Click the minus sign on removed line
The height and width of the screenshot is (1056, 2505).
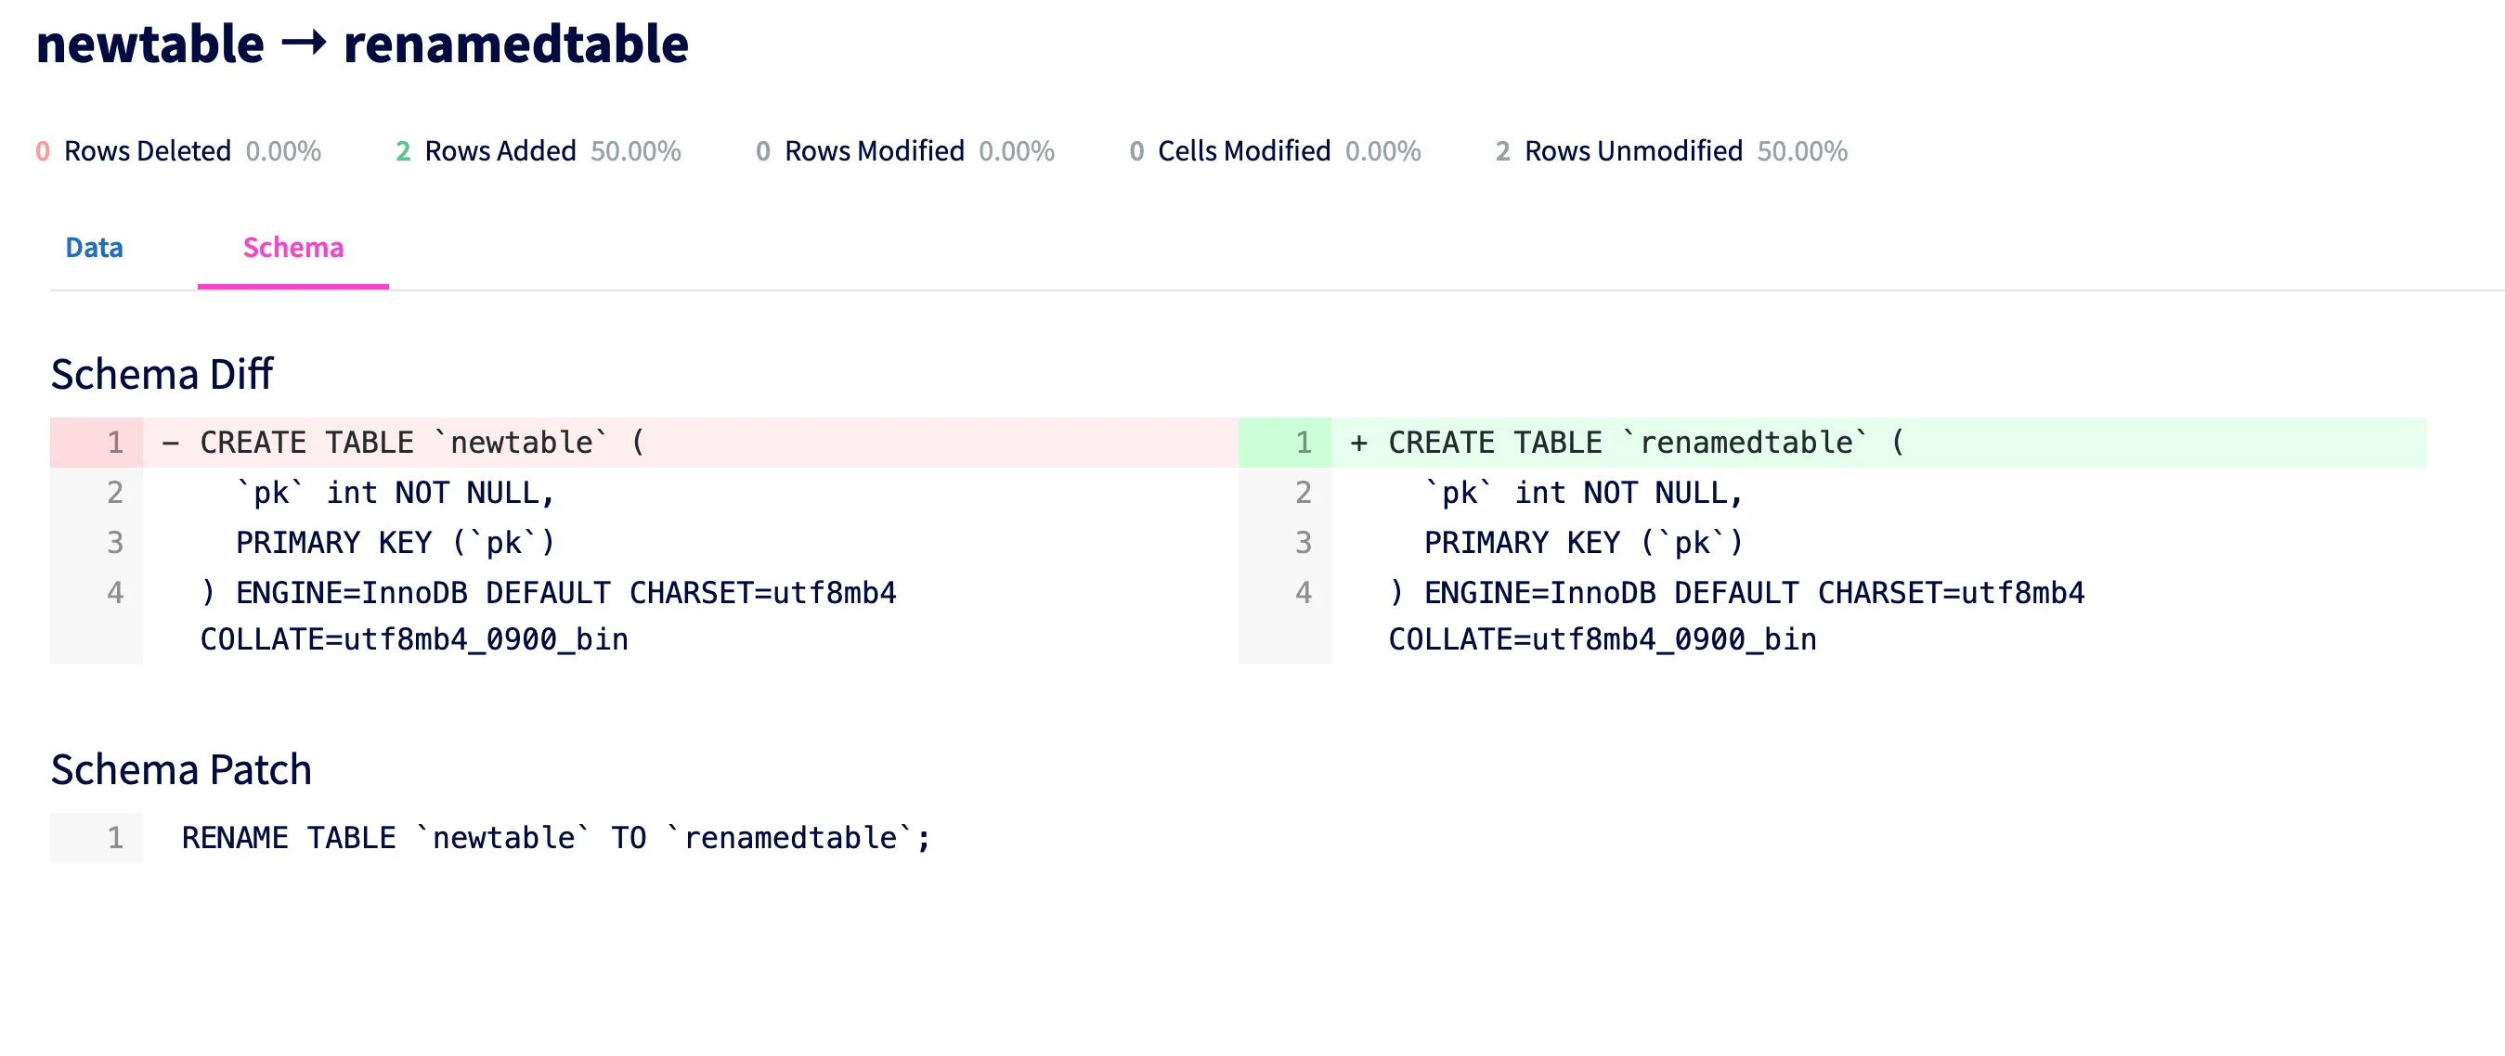[x=170, y=443]
